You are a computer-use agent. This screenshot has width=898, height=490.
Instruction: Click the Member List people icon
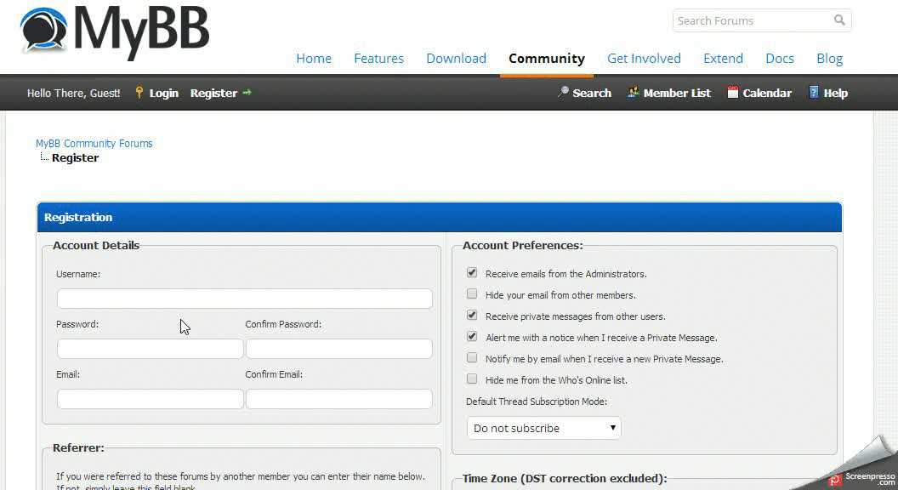633,92
